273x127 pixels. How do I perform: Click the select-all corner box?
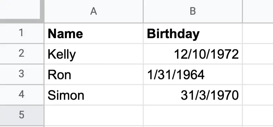20,9
